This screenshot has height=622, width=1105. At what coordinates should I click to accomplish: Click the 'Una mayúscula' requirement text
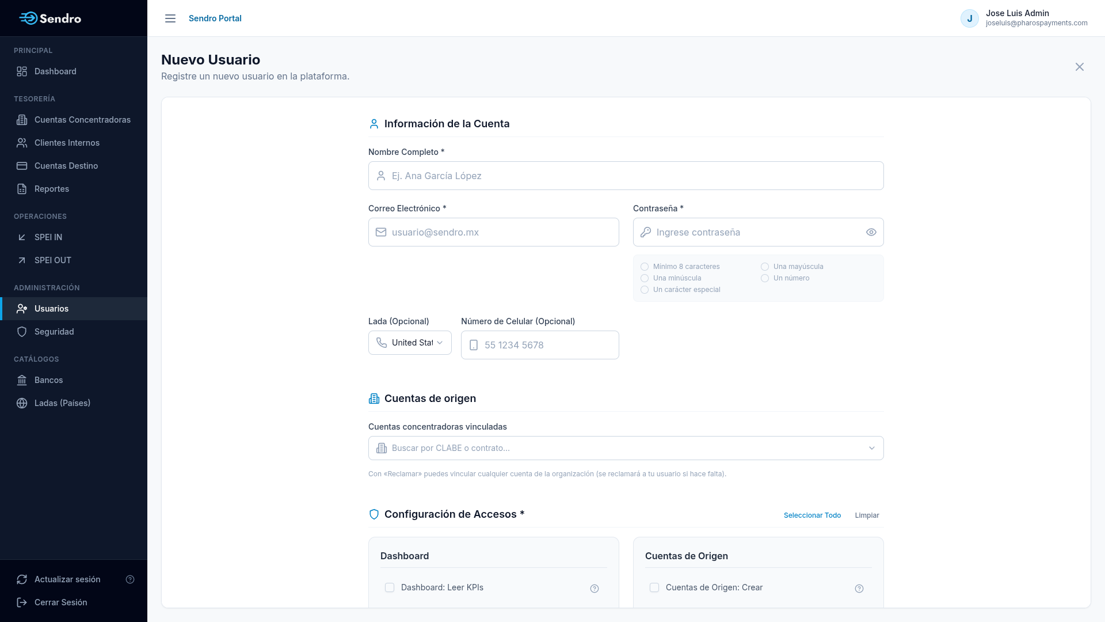[798, 267]
